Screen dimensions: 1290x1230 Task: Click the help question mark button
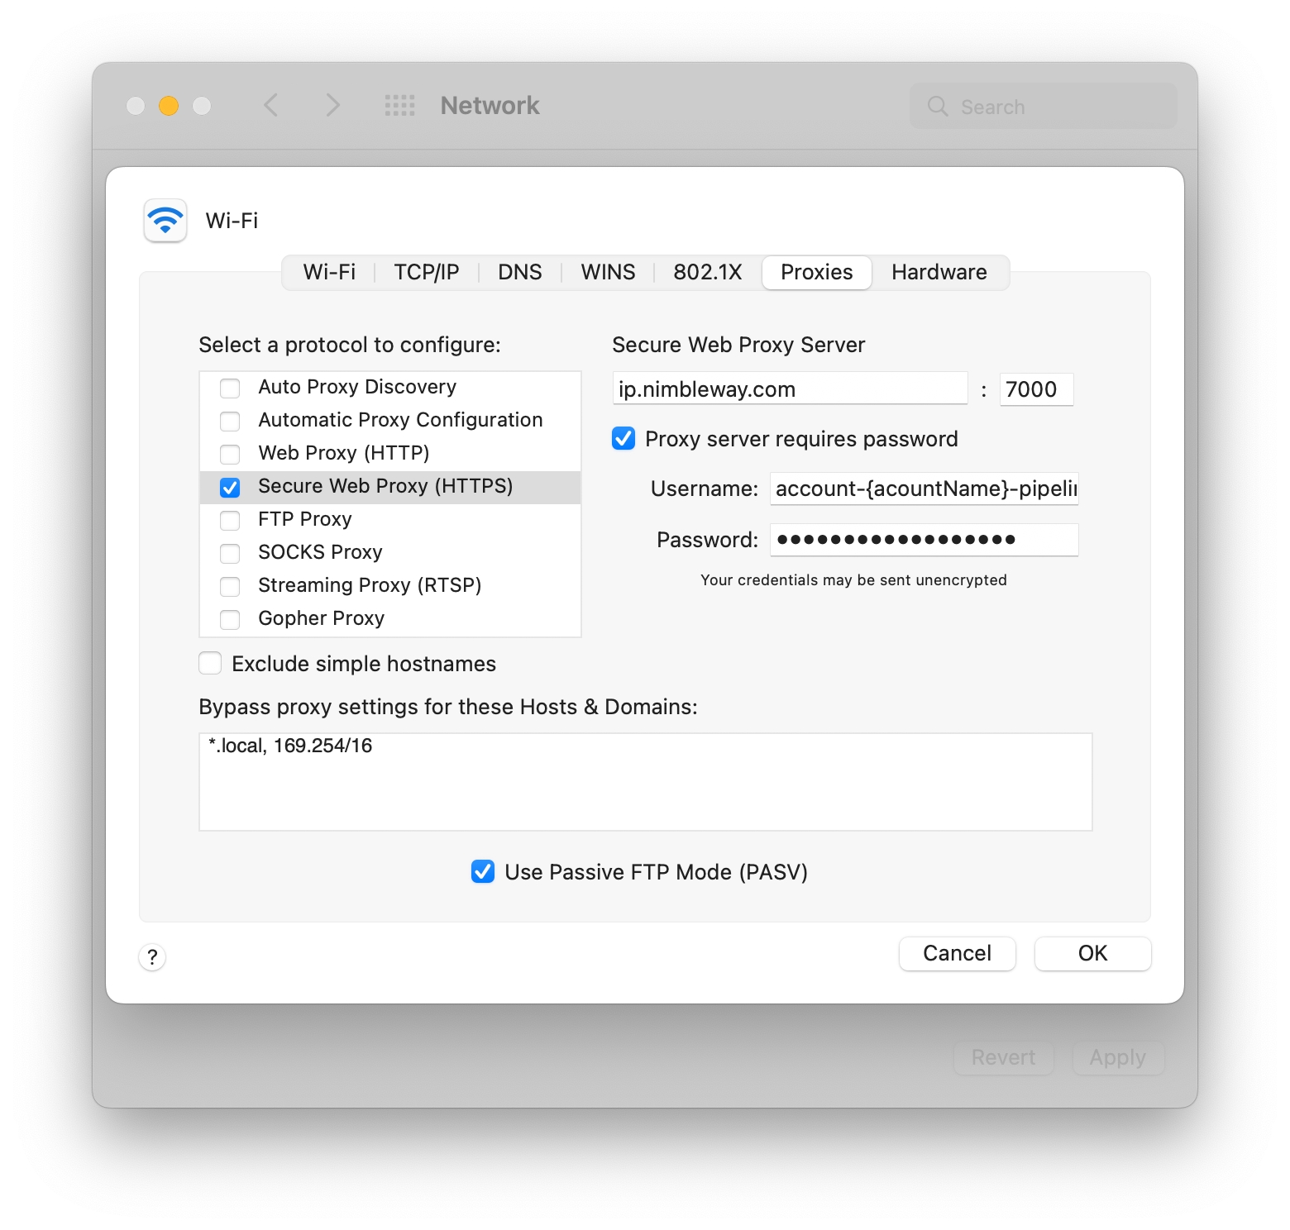pos(152,957)
